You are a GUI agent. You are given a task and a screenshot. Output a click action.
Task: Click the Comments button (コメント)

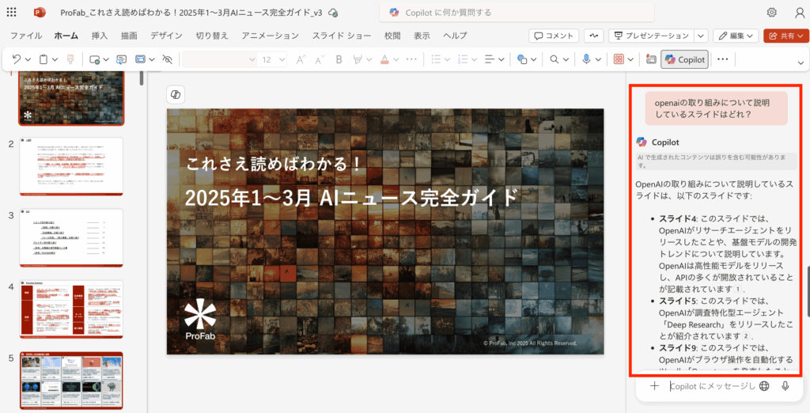(x=554, y=36)
